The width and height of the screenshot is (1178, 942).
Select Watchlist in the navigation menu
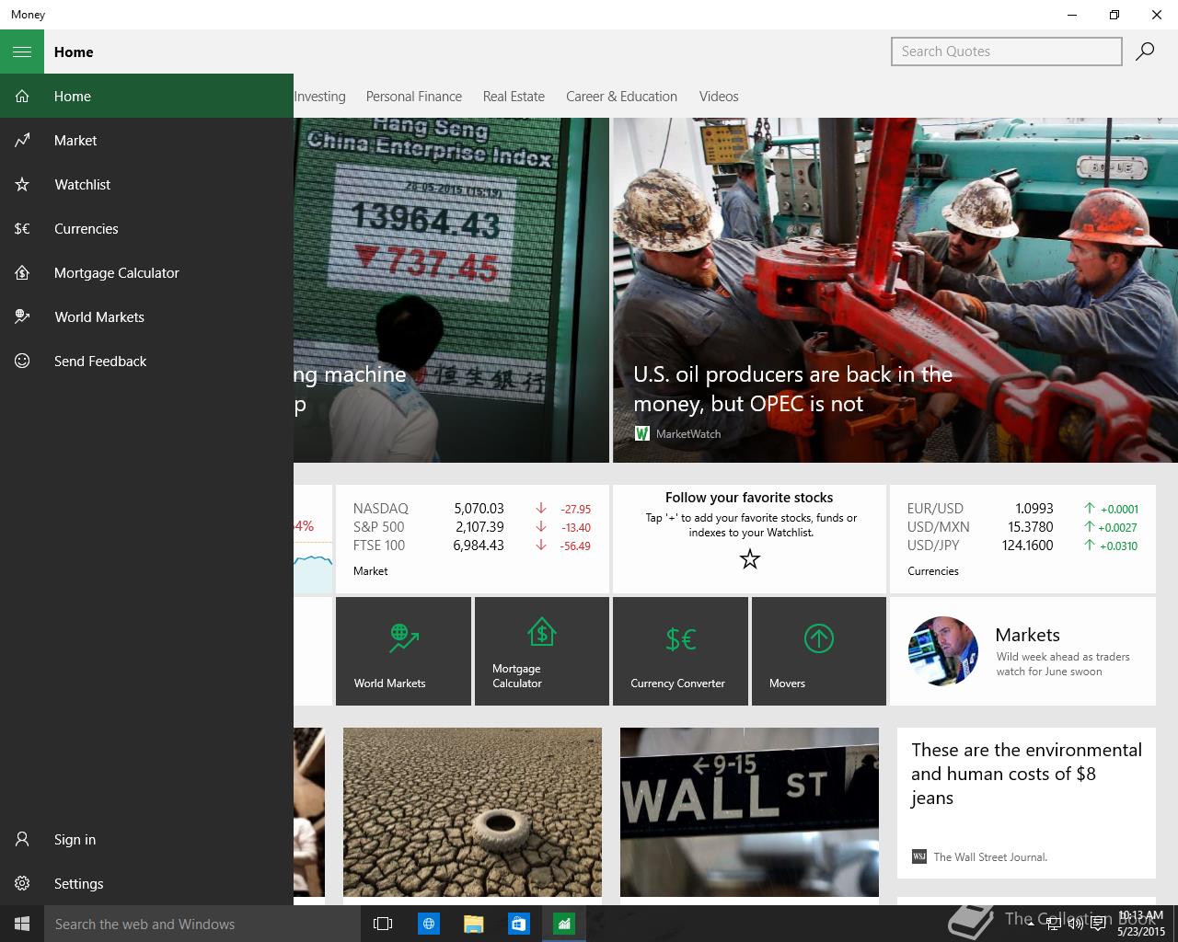146,184
